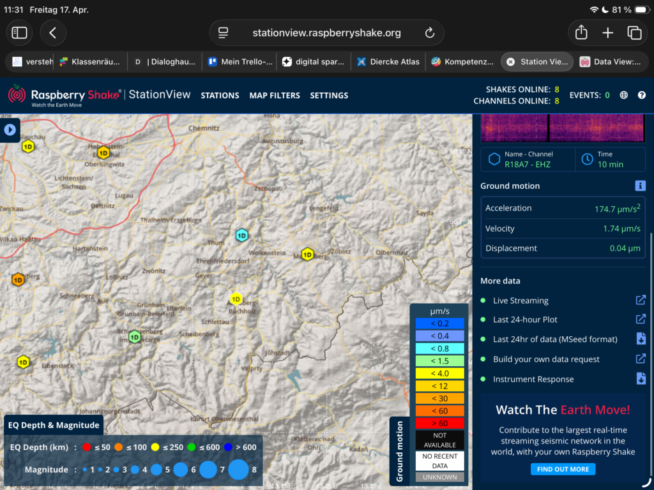Toggle the EQ Depth & Magnitude legend

point(54,425)
